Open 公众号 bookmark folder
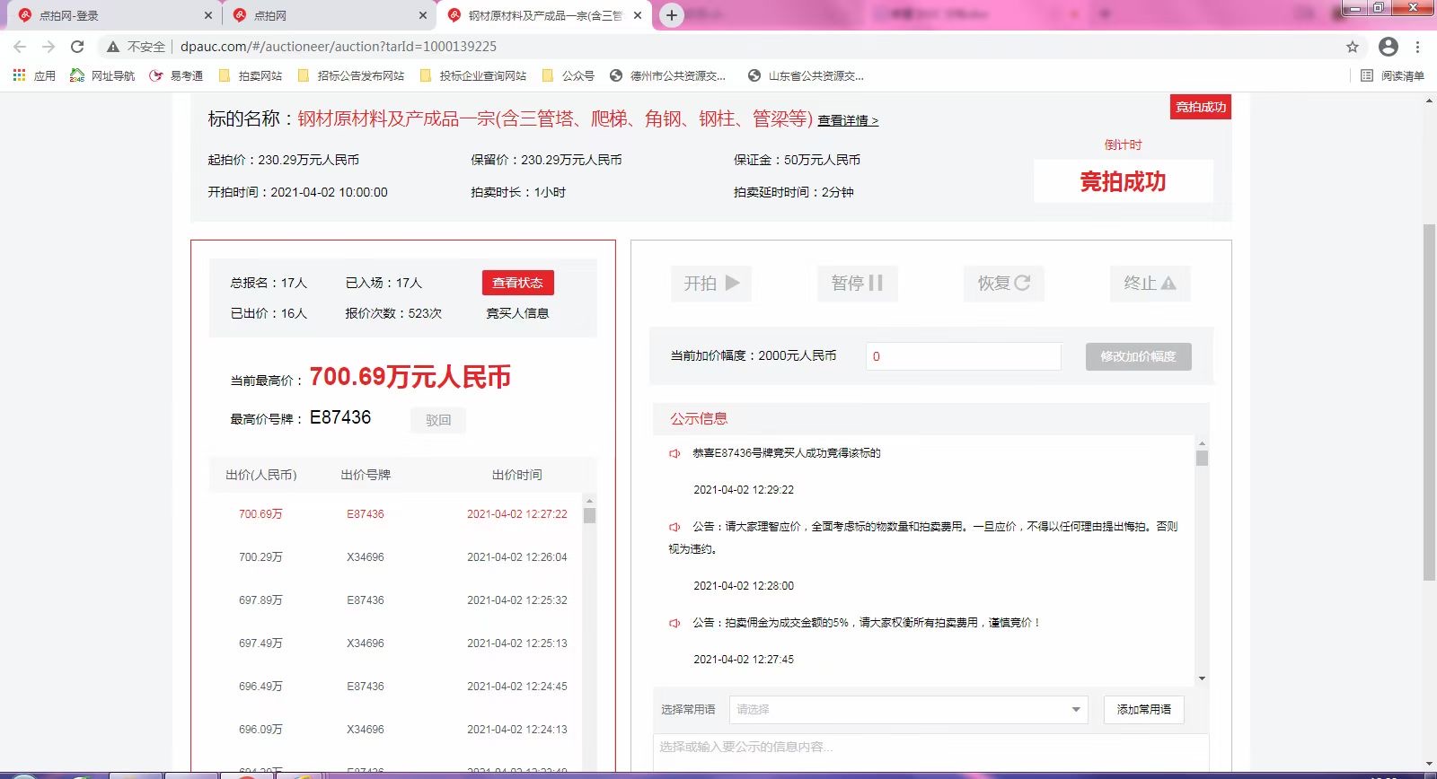The height and width of the screenshot is (779, 1437). 569,75
